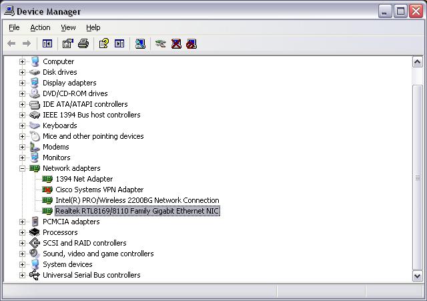This screenshot has height=301, width=427.
Task: Click the Sound, video controllers icon
Action: (35, 254)
